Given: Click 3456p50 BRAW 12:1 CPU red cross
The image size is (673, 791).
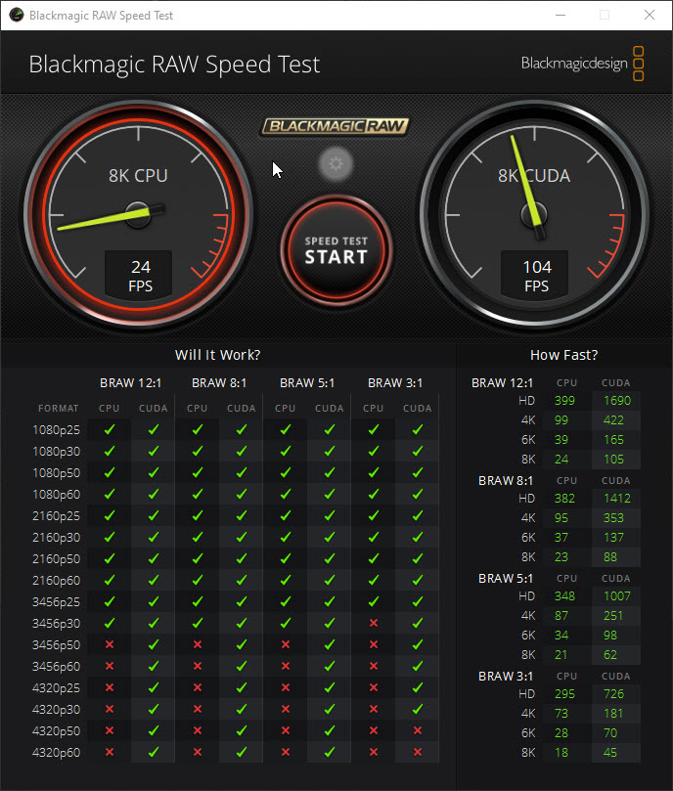Looking at the screenshot, I should 110,645.
